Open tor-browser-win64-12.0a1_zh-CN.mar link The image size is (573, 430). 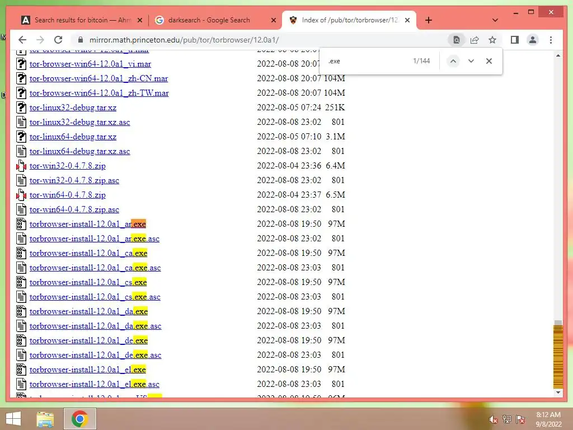[x=98, y=78]
